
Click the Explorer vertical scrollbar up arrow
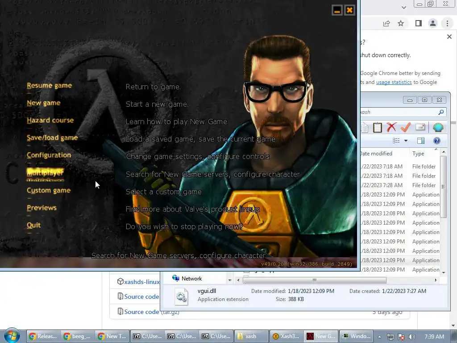tap(444, 152)
